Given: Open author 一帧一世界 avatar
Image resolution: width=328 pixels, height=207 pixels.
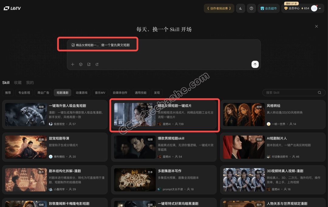Looking at the screenshot, I should tap(268, 124).
